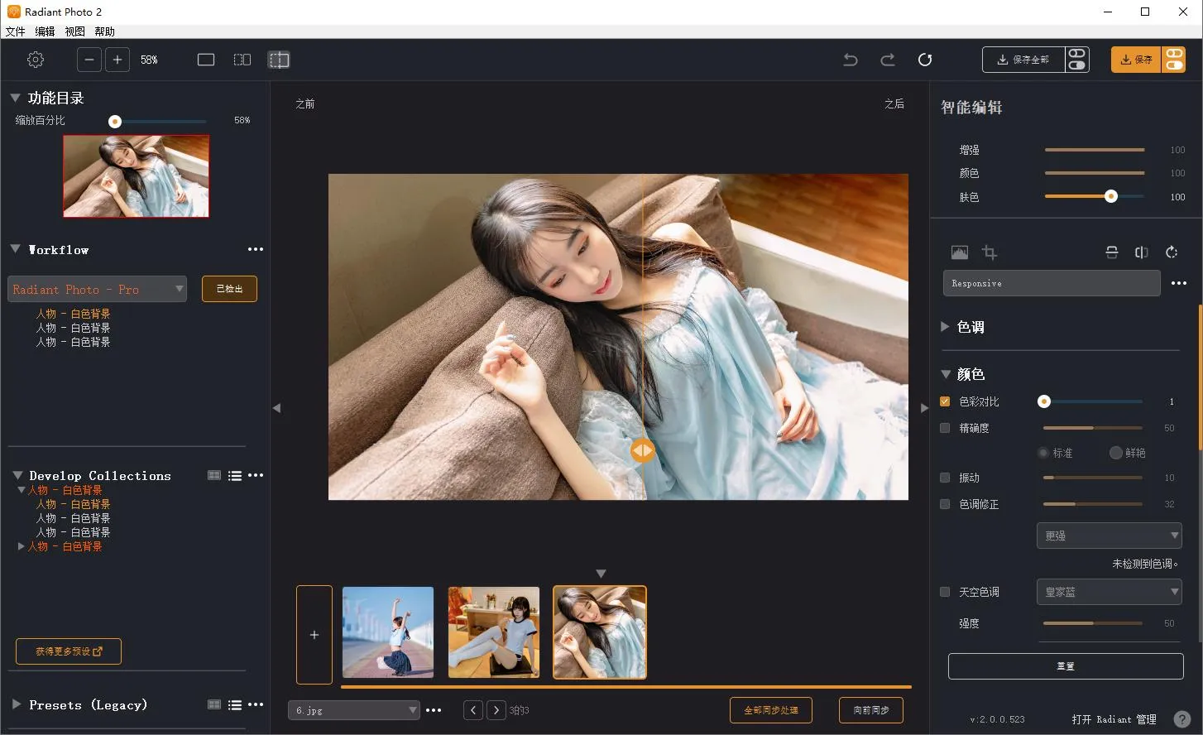Image resolution: width=1203 pixels, height=735 pixels.
Task: Rotate image with the rotate icon
Action: 1172,252
